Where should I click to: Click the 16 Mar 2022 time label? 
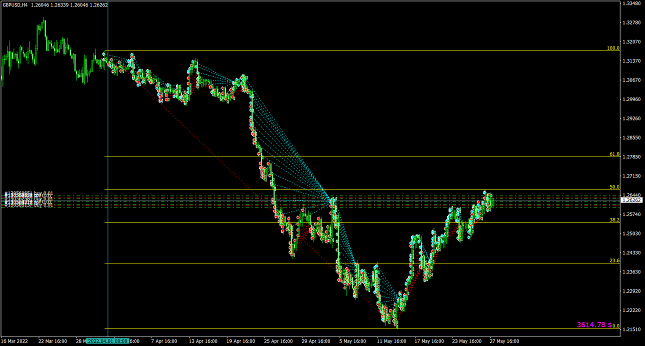point(14,341)
